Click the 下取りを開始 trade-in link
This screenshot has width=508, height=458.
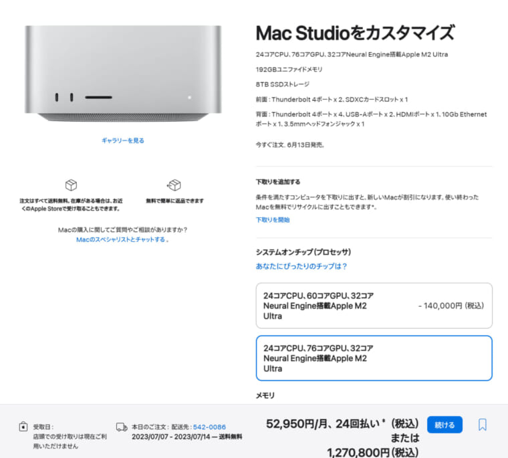click(x=273, y=220)
